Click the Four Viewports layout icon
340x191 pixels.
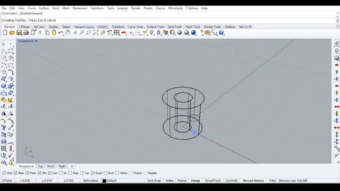117,33
